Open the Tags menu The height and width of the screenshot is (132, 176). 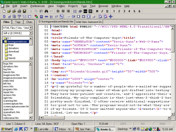[84, 6]
